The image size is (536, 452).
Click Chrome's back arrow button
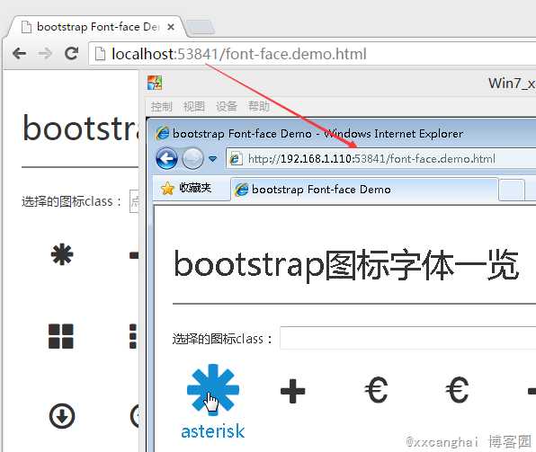point(19,54)
